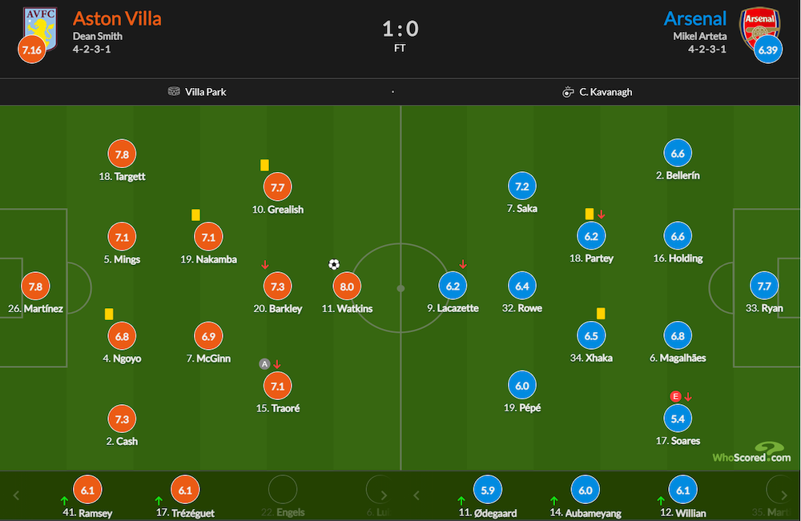Show previous Arsenal substitutes
Image resolution: width=801 pixels, height=521 pixels.
(x=417, y=495)
